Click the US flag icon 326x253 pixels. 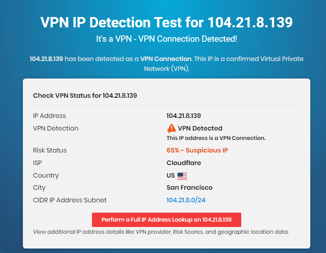182,176
